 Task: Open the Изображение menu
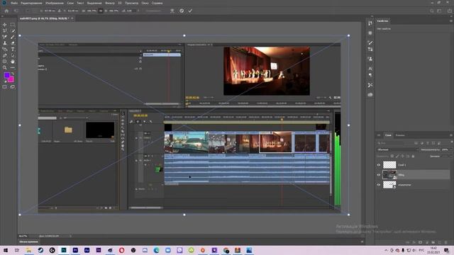(55, 3)
